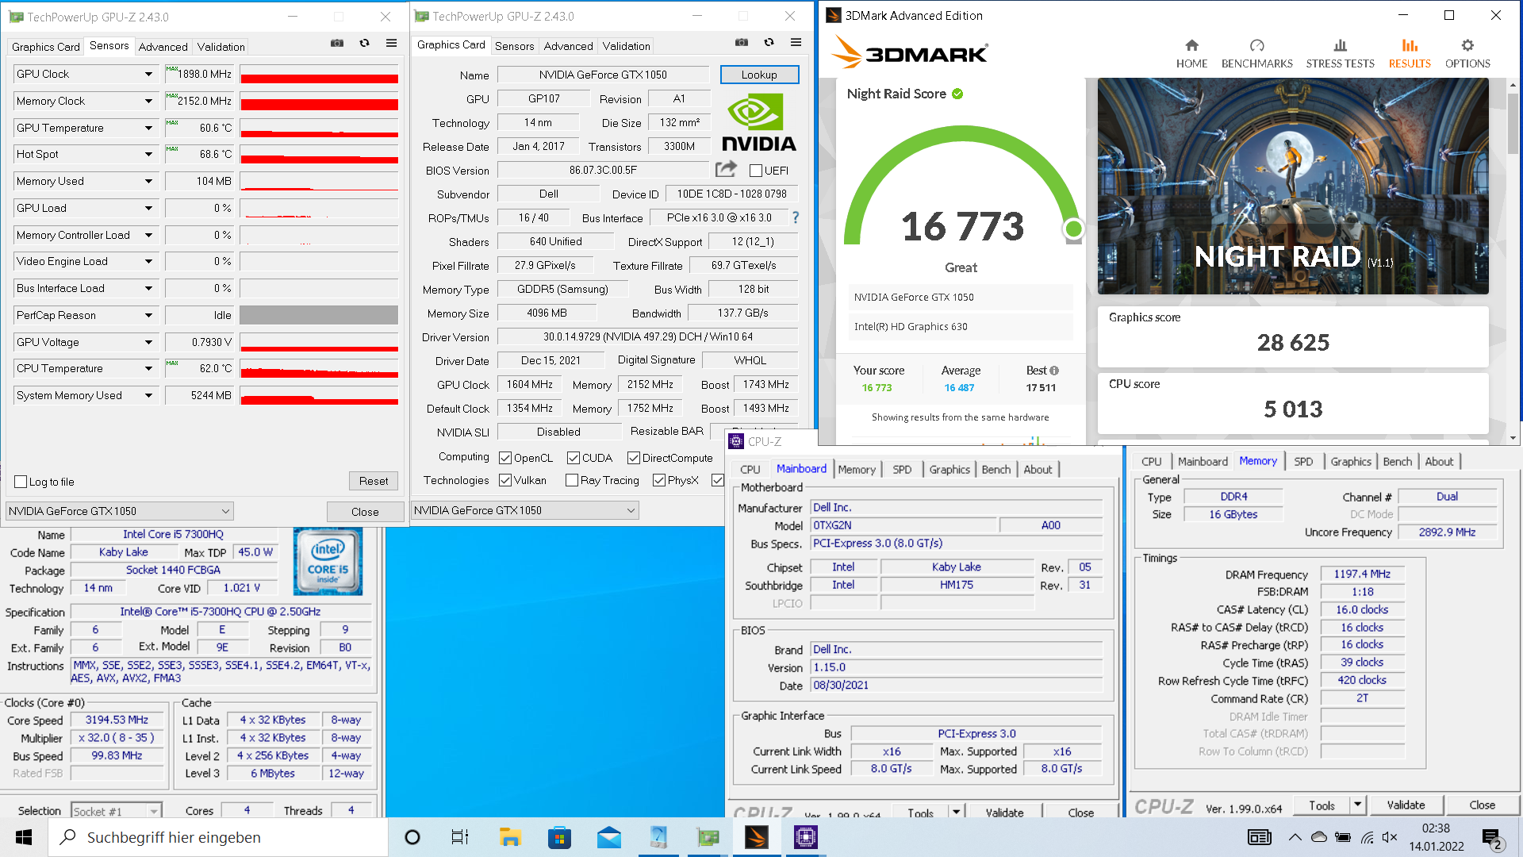The image size is (1523, 857).
Task: Click the Night Raid benchmark thumbnail
Action: [x=1293, y=186]
